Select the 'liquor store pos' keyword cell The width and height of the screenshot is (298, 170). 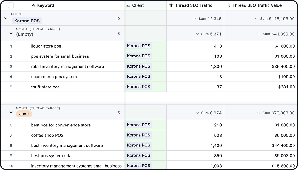tap(46, 46)
